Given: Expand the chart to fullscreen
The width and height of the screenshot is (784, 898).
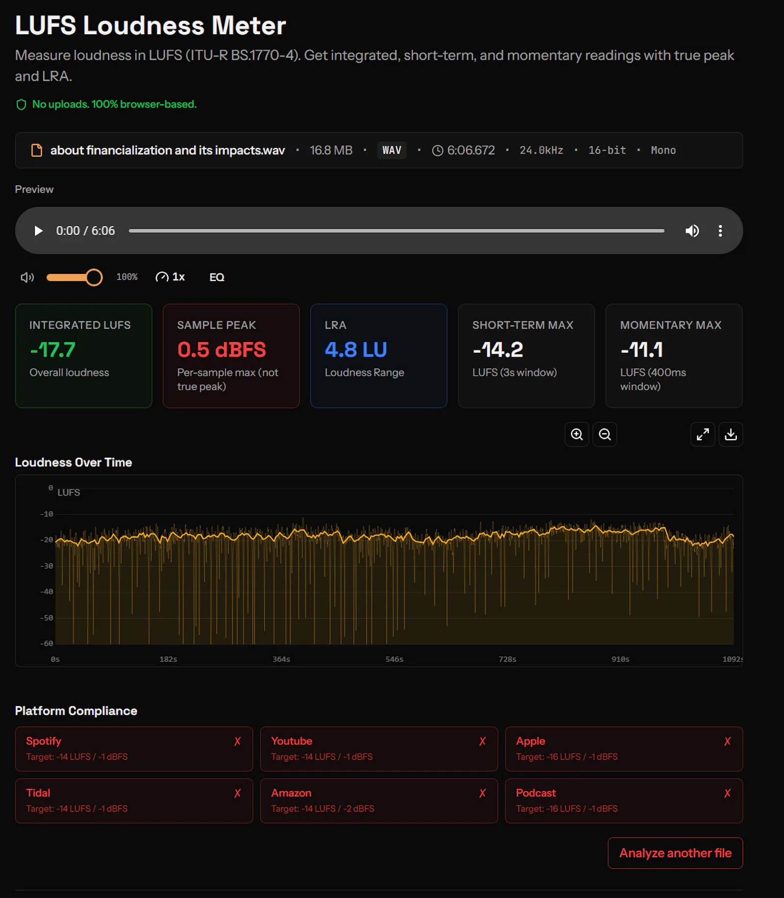Looking at the screenshot, I should (703, 435).
